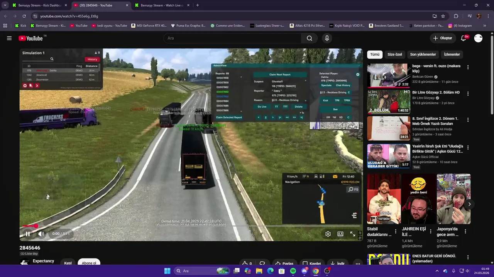Image resolution: width=494 pixels, height=277 pixels.
Task: Show next Shorts with arrow
Action: tap(469, 204)
